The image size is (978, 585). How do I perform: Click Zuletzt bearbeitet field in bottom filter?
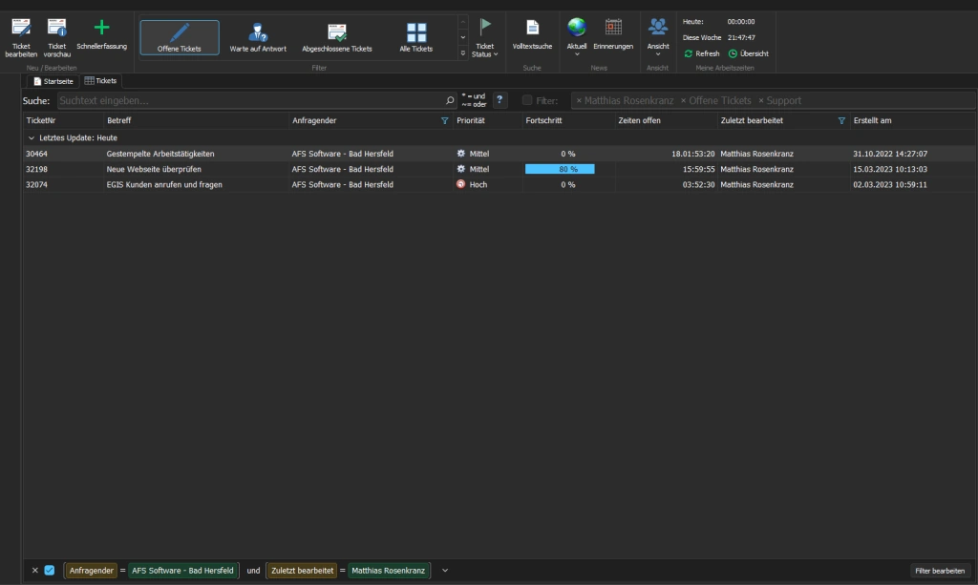coord(303,570)
